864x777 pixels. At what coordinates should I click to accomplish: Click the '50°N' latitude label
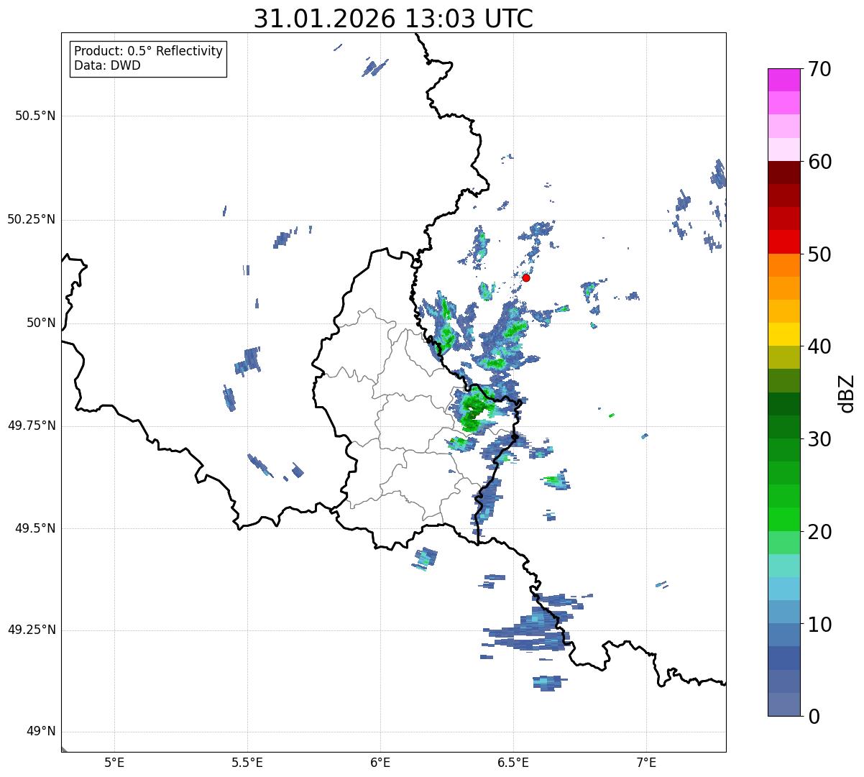tap(42, 323)
